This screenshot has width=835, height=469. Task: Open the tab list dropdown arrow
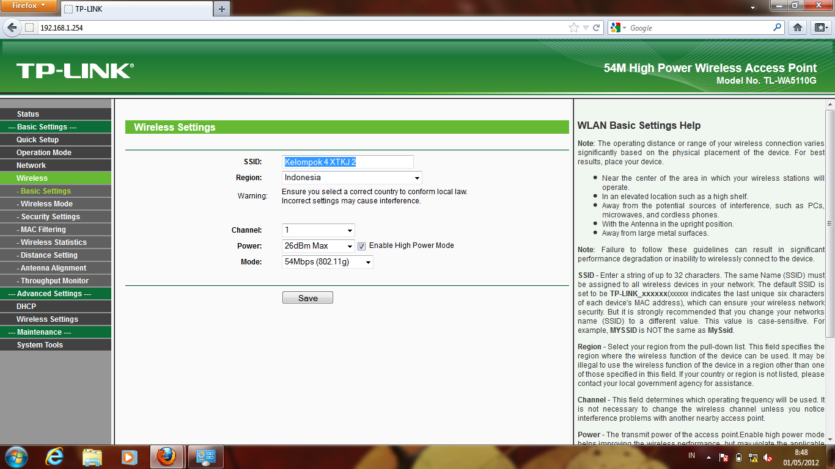coord(753,8)
